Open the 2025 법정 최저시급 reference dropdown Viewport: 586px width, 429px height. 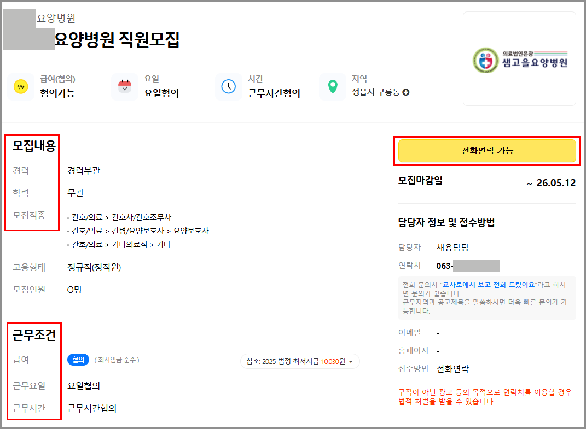300,361
